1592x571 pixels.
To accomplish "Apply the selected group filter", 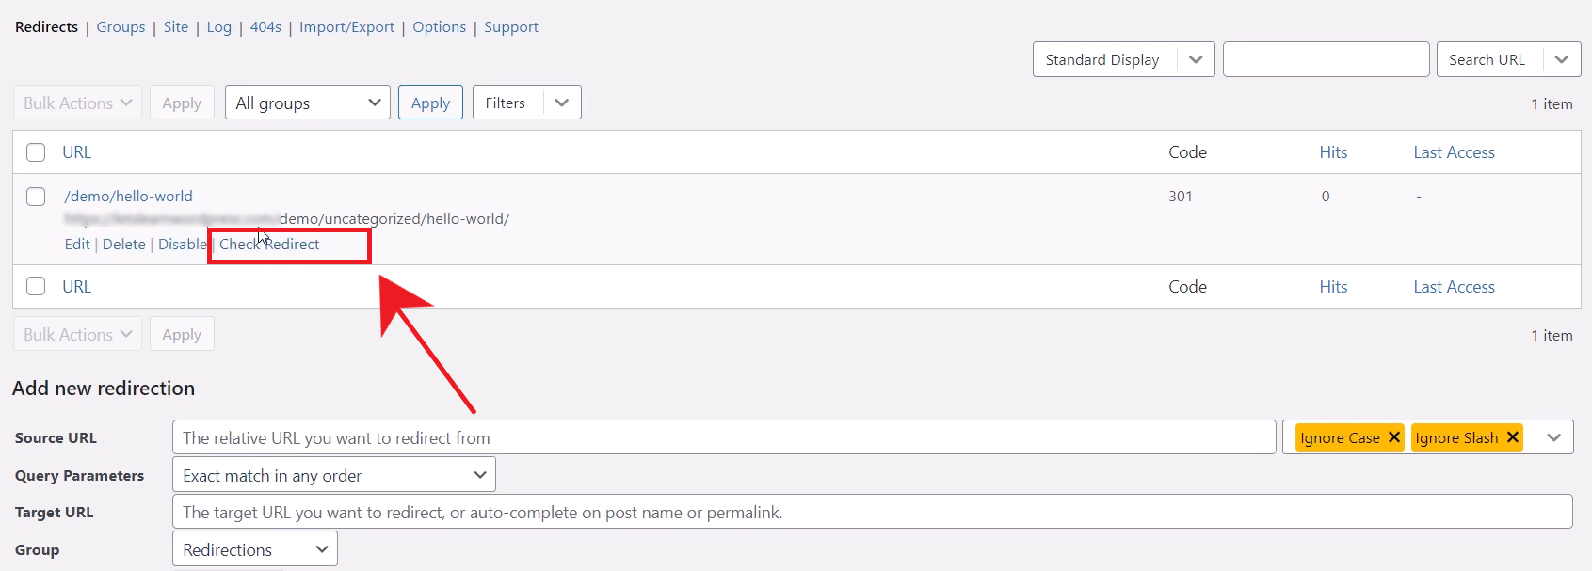I will point(430,103).
